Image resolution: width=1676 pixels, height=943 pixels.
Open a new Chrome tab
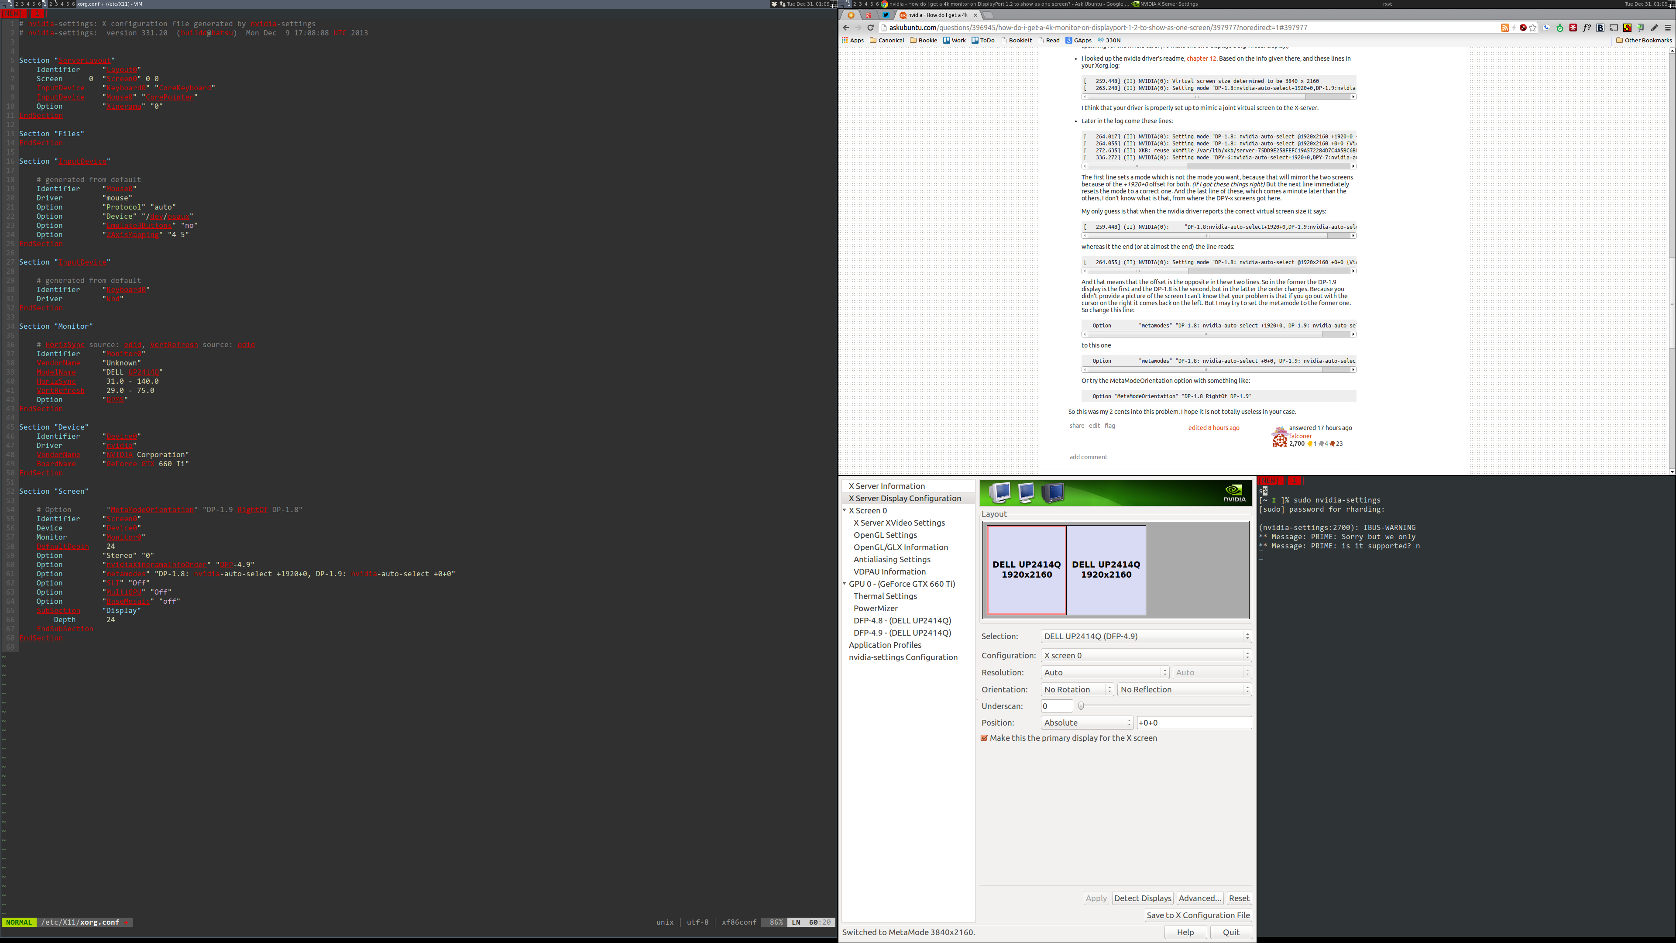988,15
